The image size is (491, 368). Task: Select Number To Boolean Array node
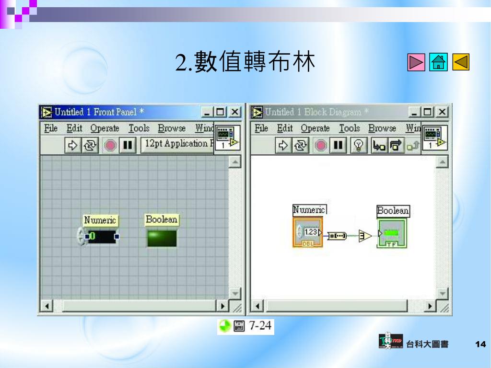coord(337,236)
